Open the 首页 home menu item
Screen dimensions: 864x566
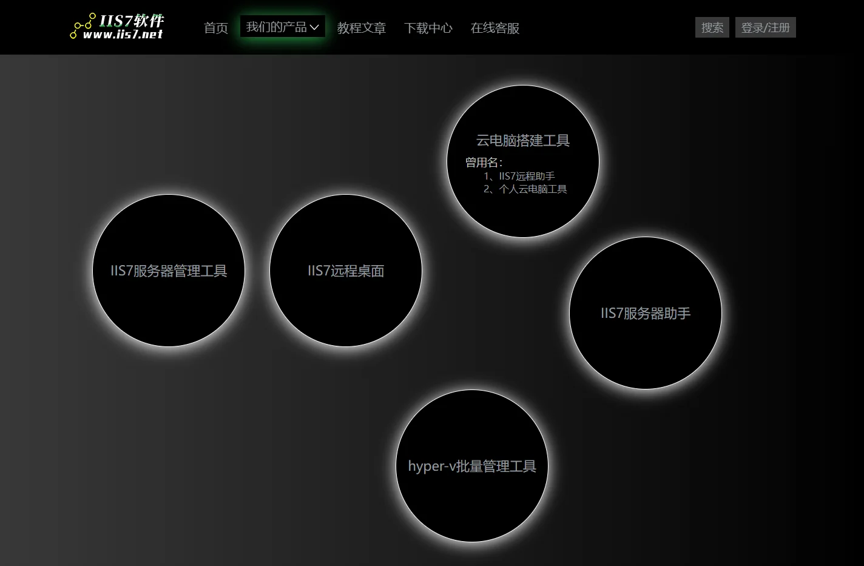coord(216,28)
